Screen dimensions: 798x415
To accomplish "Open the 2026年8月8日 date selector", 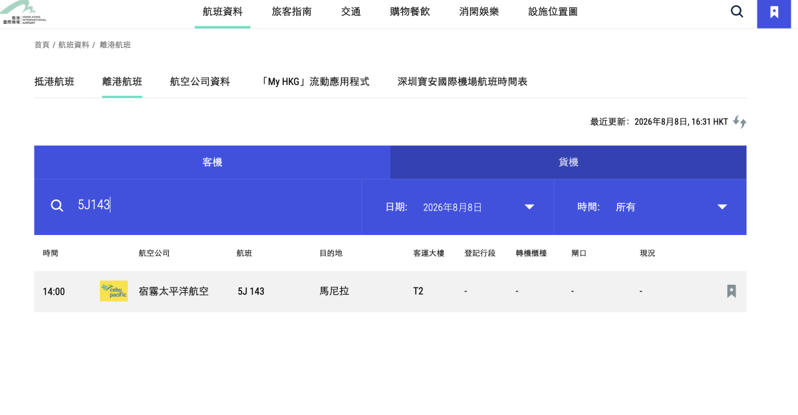I will tap(458, 207).
